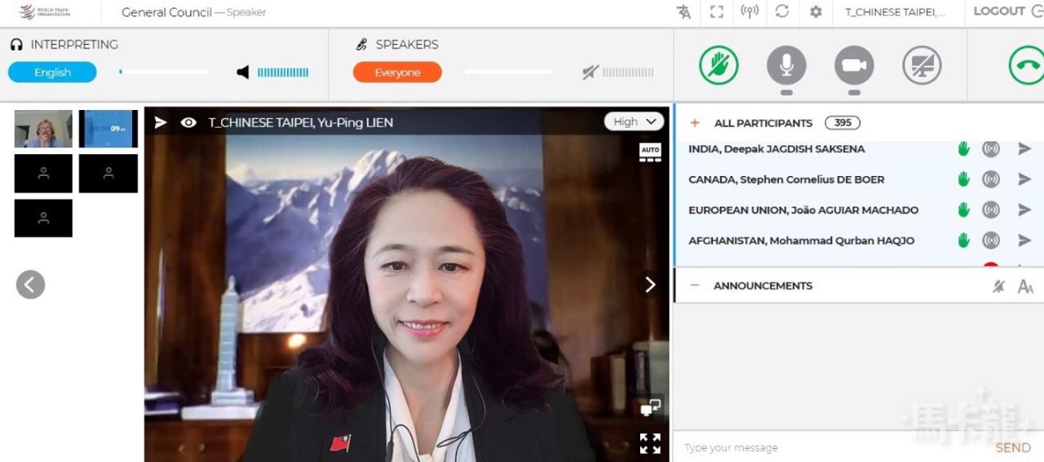
Task: Toggle the microphone button
Action: [786, 65]
